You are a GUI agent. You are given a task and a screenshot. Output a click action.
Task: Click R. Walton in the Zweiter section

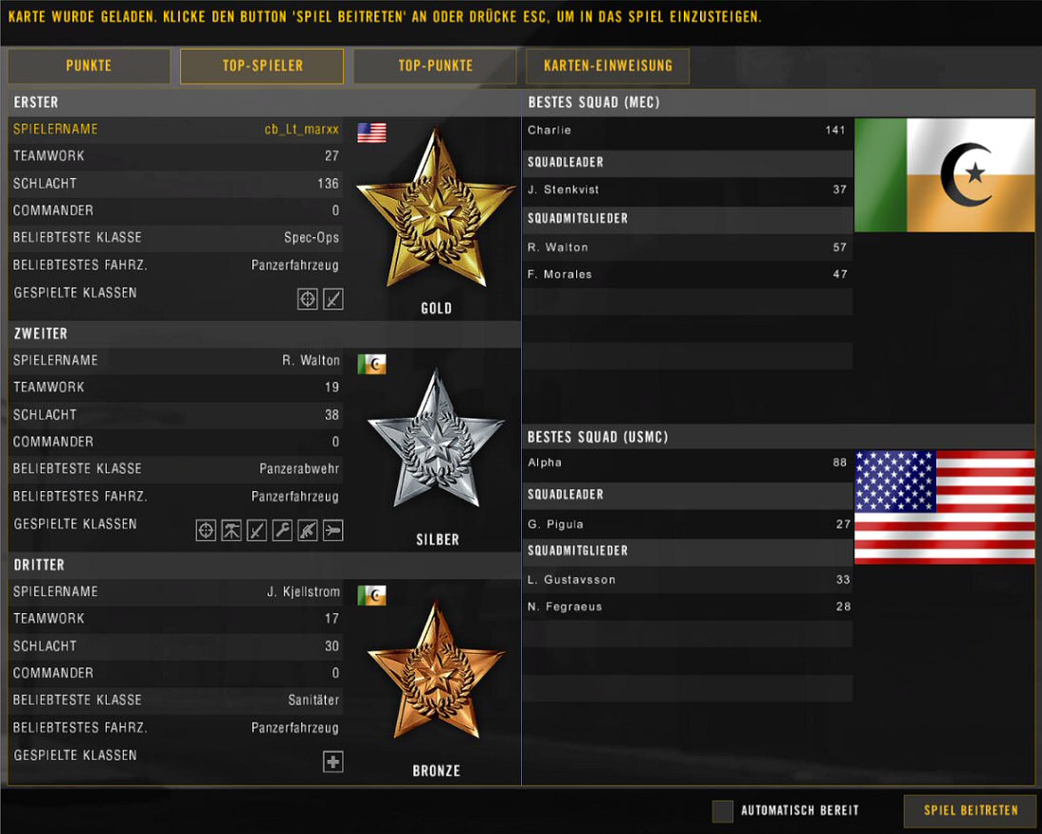click(311, 361)
